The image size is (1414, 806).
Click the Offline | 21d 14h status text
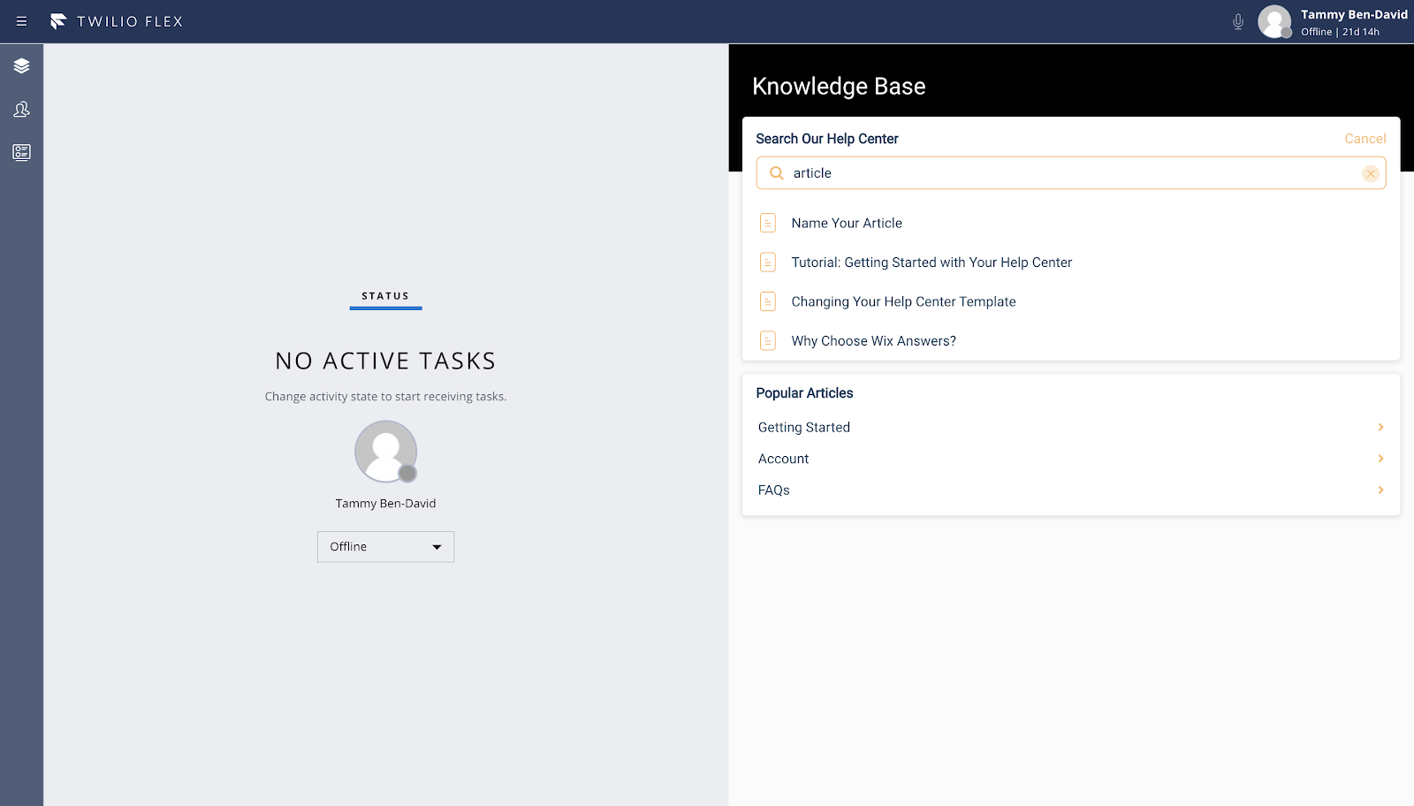[x=1340, y=32]
